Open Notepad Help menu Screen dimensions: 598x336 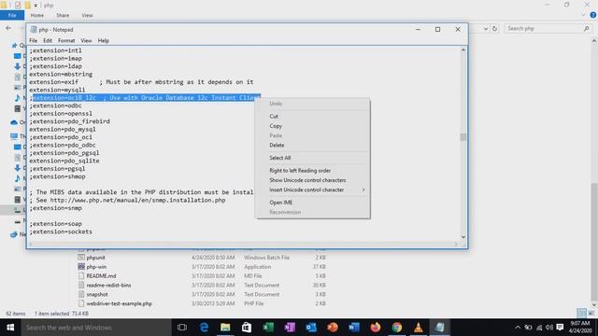(x=104, y=40)
